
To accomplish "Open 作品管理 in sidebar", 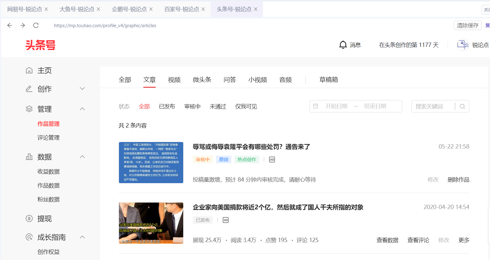I will (49, 124).
